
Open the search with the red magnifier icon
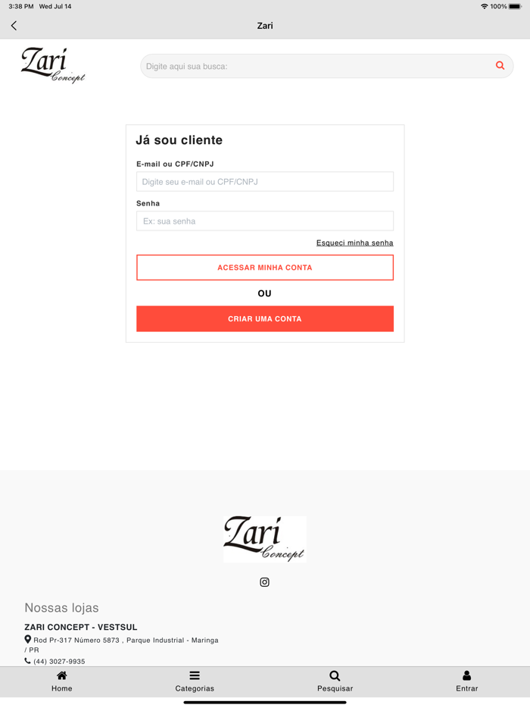tap(500, 66)
